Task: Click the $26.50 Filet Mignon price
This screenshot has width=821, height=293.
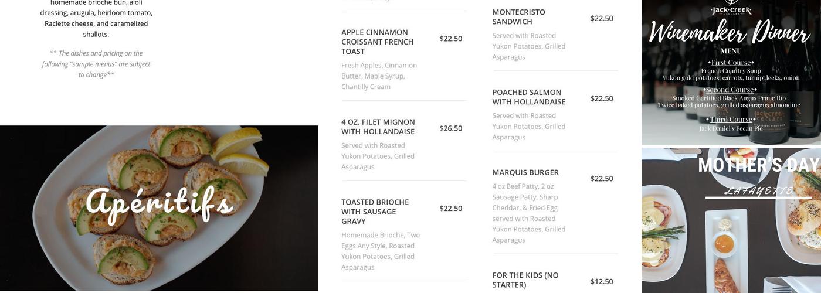Action: 450,128
